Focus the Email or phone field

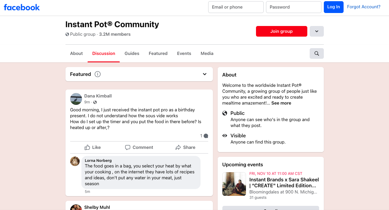pos(236,7)
